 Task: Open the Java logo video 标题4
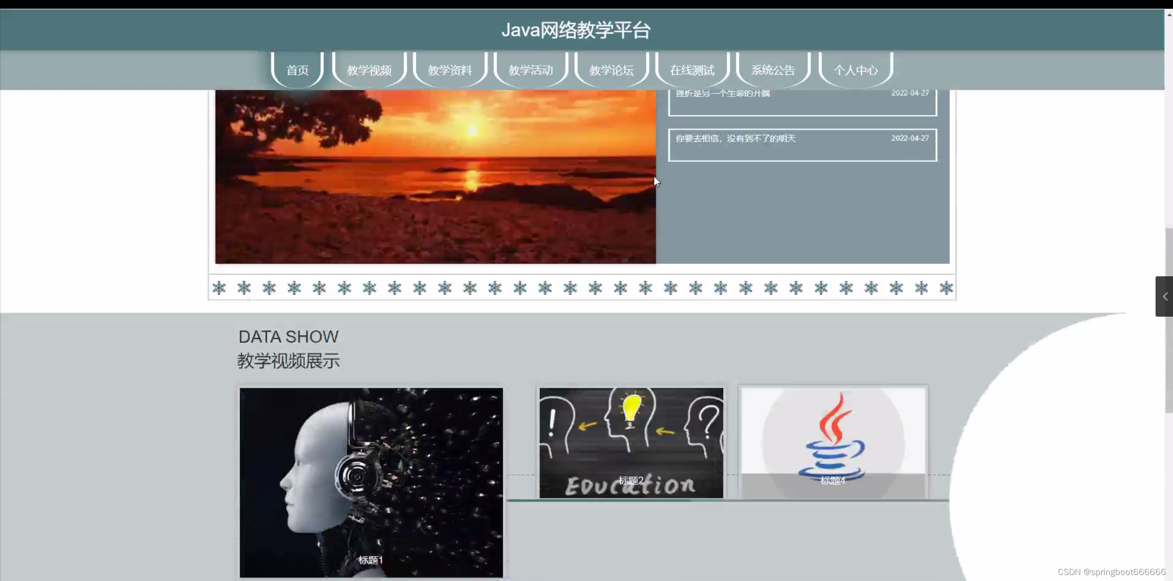(x=833, y=443)
